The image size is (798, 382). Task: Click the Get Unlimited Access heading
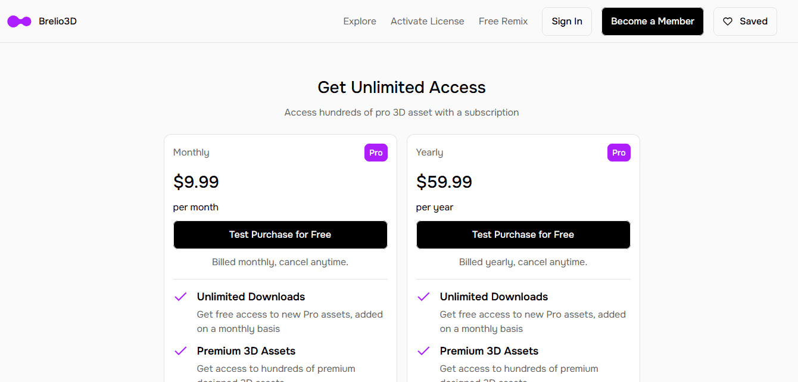click(x=402, y=88)
